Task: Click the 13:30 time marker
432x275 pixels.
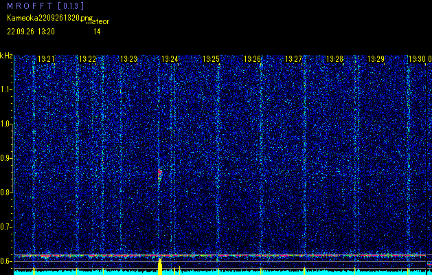Action: [x=417, y=59]
